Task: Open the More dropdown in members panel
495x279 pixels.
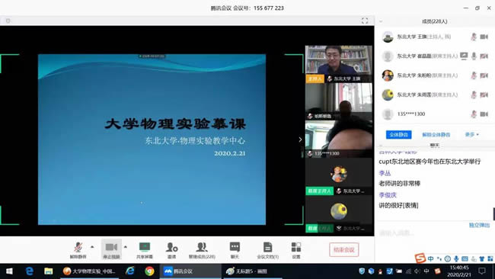Action: (x=471, y=135)
